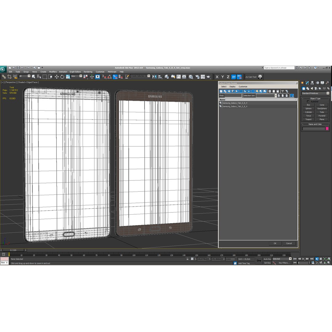Activate the Select and Rotate tool
This screenshot has height=332, width=332.
(x=62, y=77)
